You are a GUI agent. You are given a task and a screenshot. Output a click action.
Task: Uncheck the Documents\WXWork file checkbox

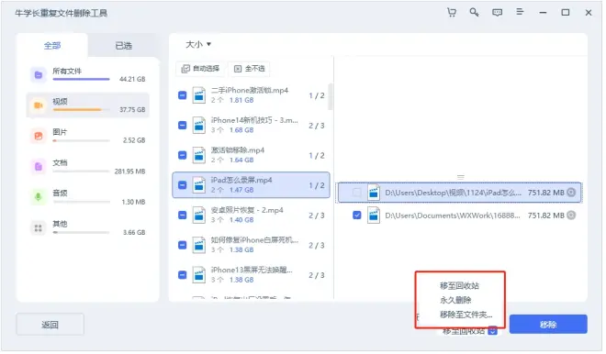tap(357, 215)
